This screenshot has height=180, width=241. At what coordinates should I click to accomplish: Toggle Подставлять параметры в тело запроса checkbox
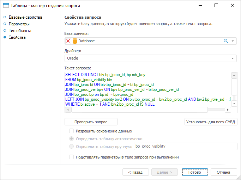coord(71,157)
